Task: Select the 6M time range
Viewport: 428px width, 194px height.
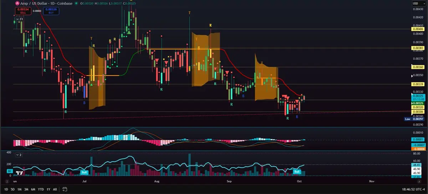Action: pos(33,189)
